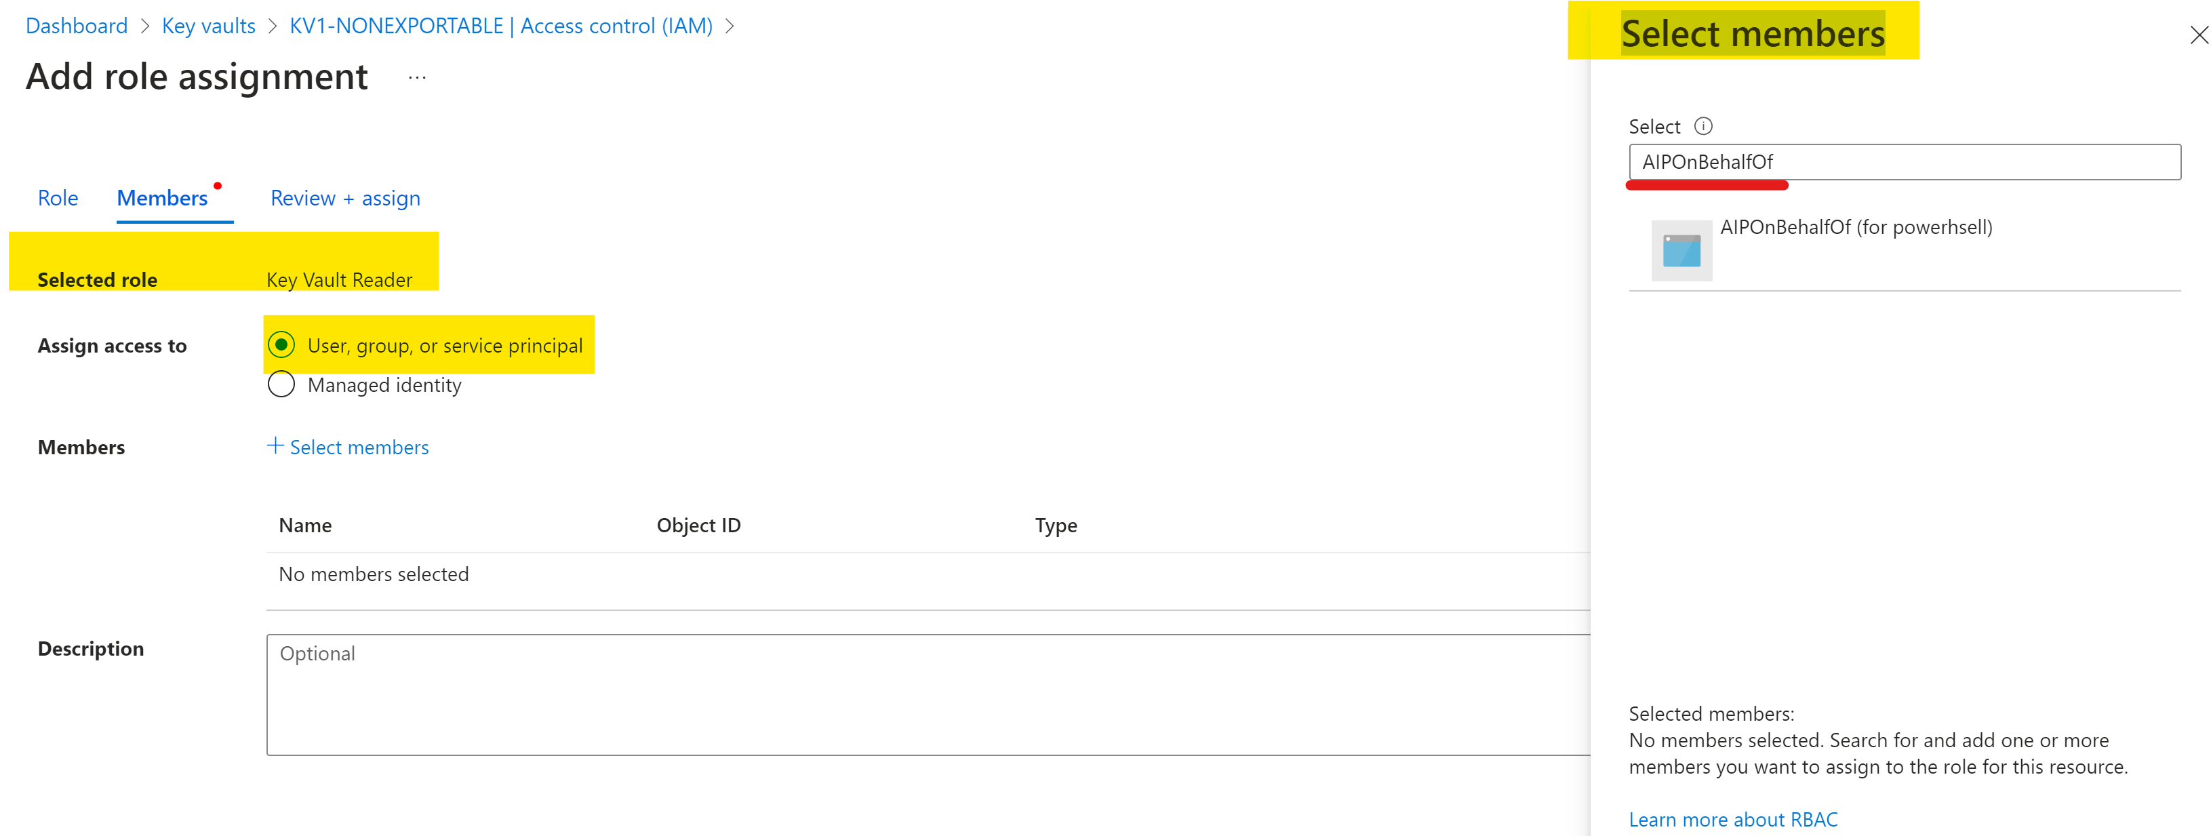This screenshot has height=836, width=2211.
Task: Switch to the Role tab
Action: (x=58, y=198)
